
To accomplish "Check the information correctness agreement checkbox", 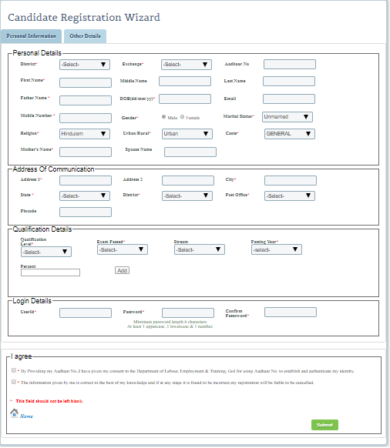I will click(x=14, y=382).
